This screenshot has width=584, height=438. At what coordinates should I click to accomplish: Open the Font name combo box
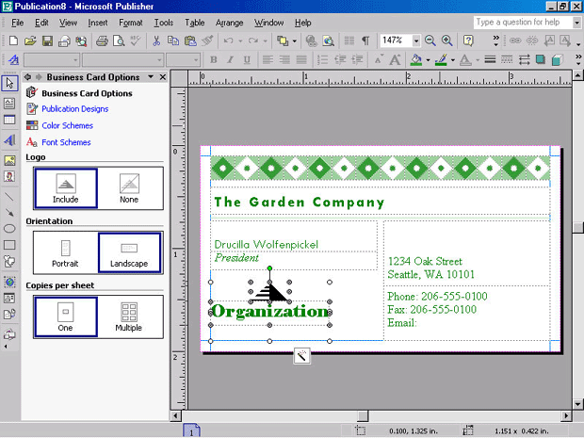pos(122,59)
